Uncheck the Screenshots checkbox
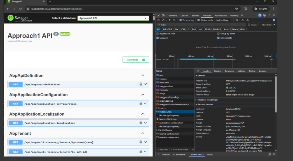The image size is (293, 161). 218,38
